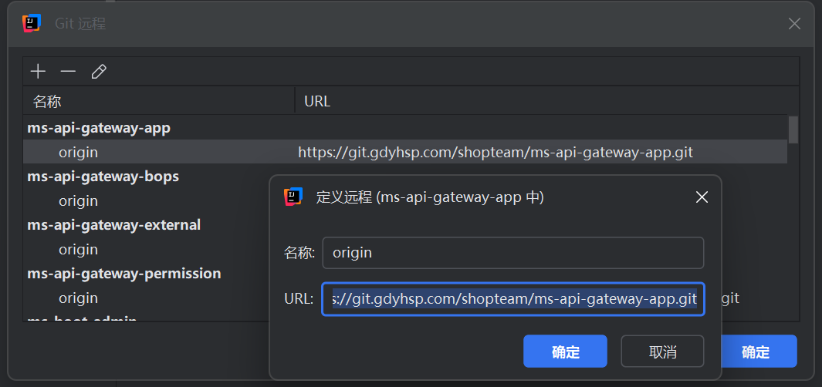This screenshot has height=387, width=822.
Task: Click the pencil icon to edit remote
Action: (x=99, y=72)
